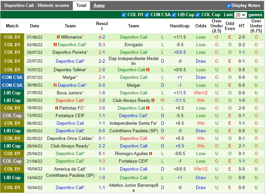265x194 pixels.
Task: Open the Independiente Santa Fe team link
Action: [x=133, y=123]
